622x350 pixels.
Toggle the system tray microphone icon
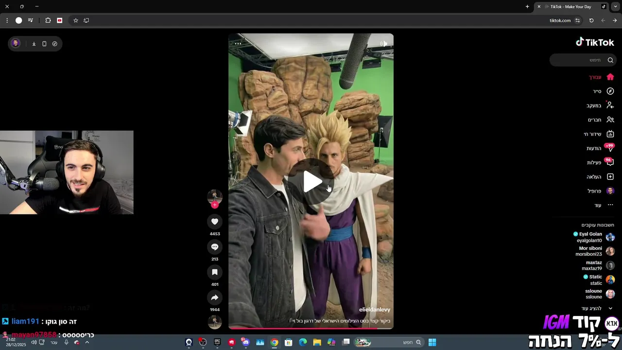click(66, 342)
